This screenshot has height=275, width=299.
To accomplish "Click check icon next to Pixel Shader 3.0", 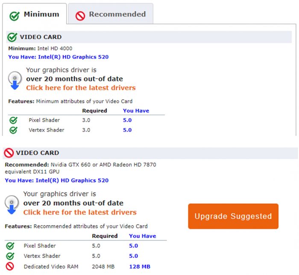I will tap(14, 120).
